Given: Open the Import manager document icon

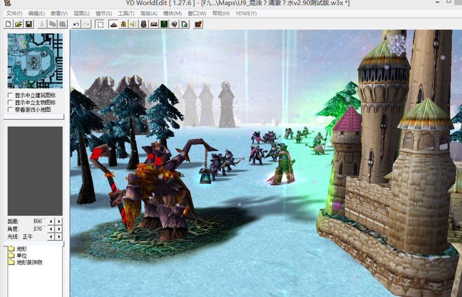Looking at the screenshot, I should coord(185,24).
